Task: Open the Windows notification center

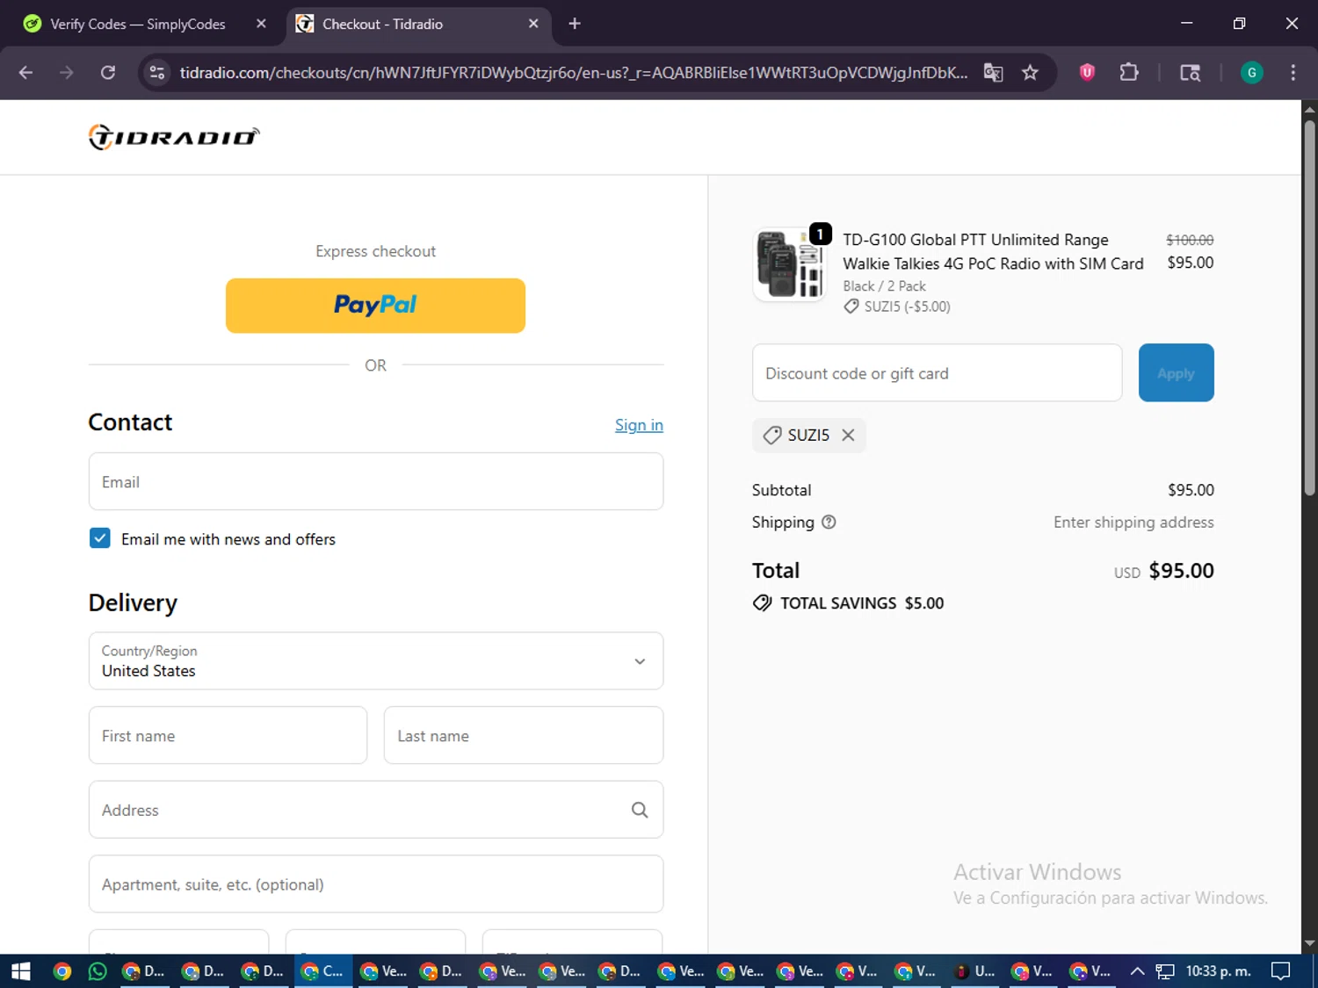Action: click(1281, 971)
